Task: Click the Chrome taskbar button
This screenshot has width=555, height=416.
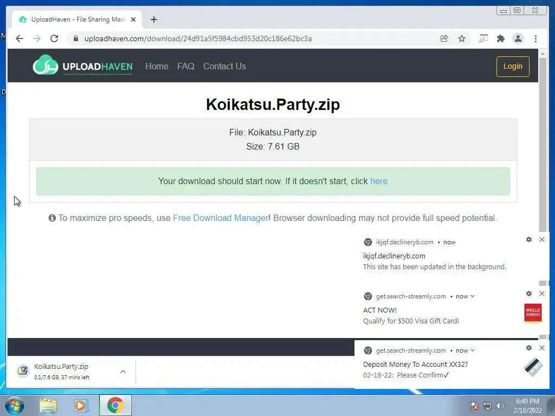Action: pos(115,405)
